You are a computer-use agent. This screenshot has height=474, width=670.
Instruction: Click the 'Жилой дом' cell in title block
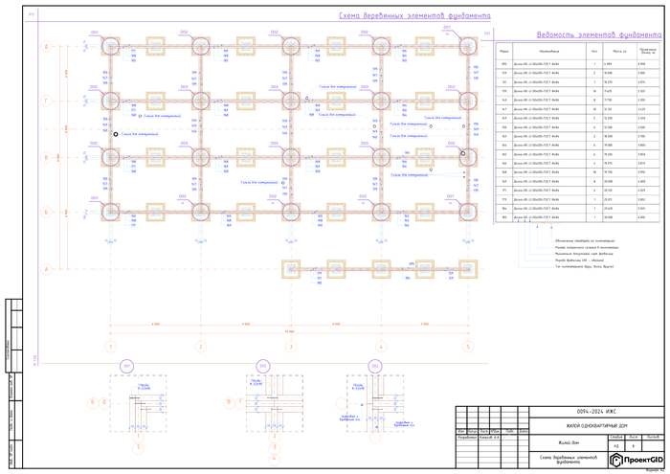(569, 442)
